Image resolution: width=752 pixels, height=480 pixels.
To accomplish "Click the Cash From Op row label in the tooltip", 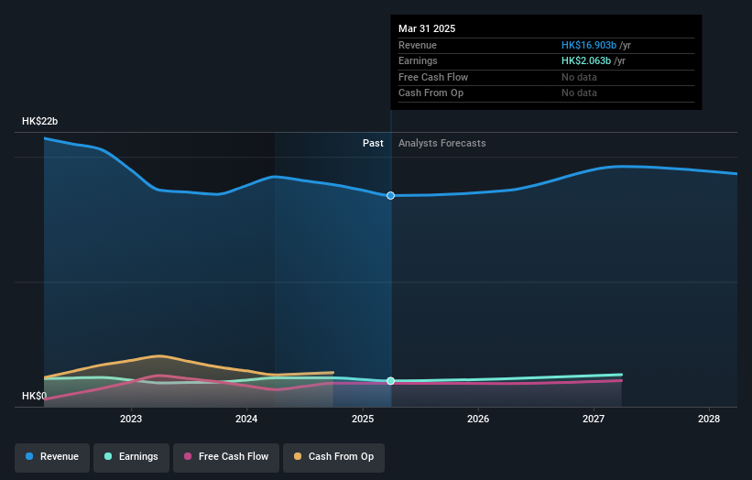I will point(430,93).
